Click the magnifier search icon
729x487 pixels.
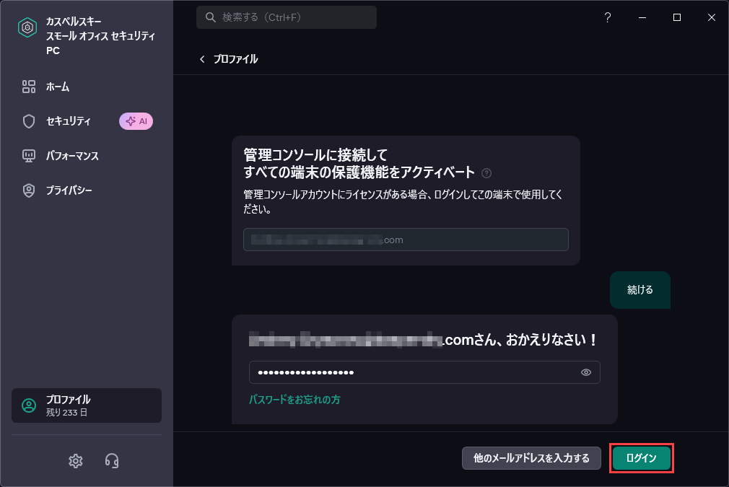coord(211,17)
